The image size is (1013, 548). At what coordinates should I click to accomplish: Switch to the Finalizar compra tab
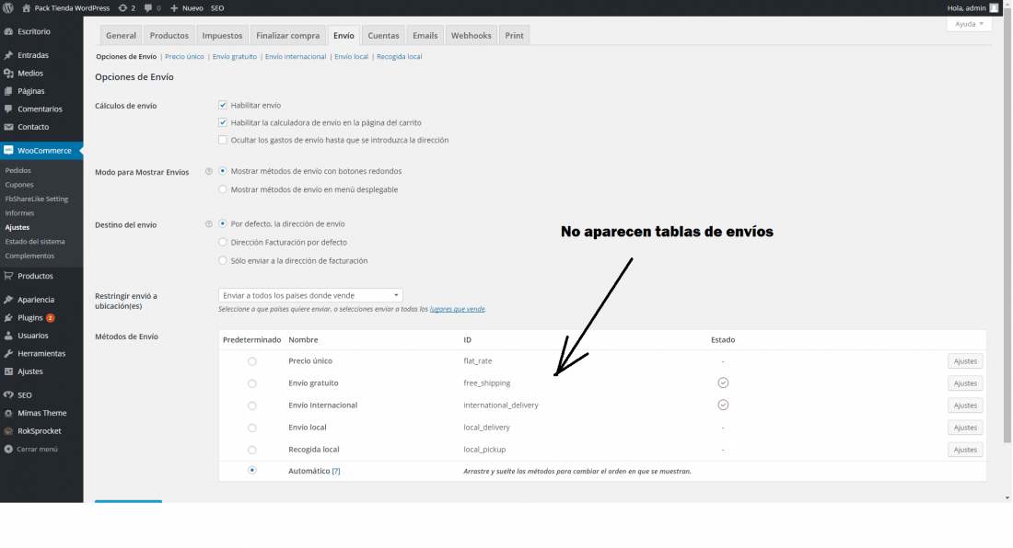click(x=287, y=36)
